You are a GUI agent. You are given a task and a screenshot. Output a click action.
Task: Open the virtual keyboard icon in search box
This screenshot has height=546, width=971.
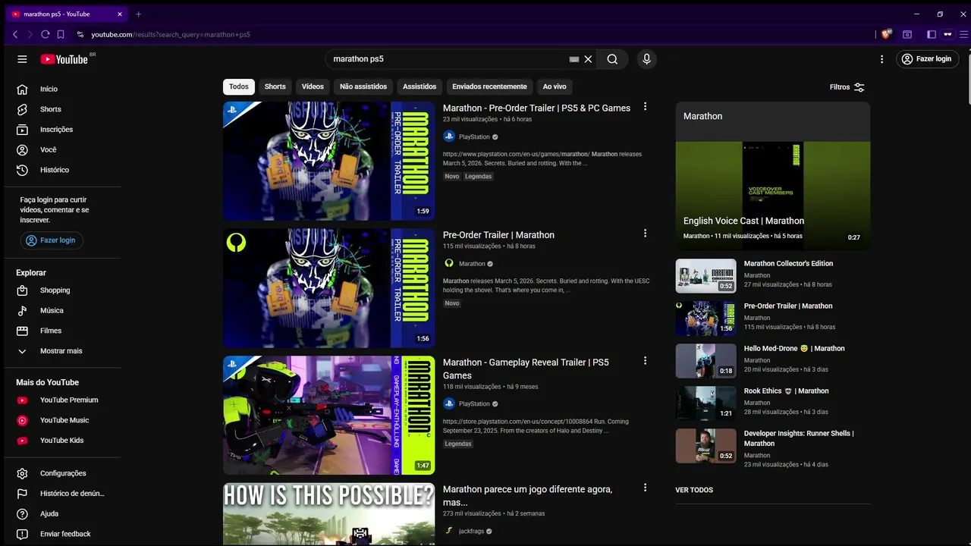point(574,59)
